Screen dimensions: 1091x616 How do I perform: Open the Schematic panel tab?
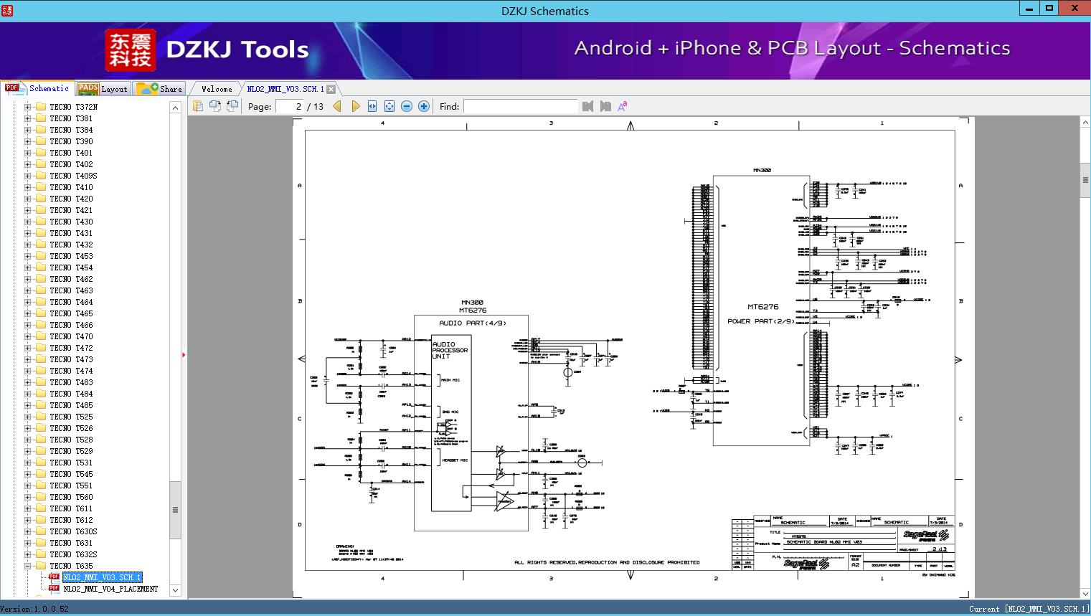(x=37, y=88)
